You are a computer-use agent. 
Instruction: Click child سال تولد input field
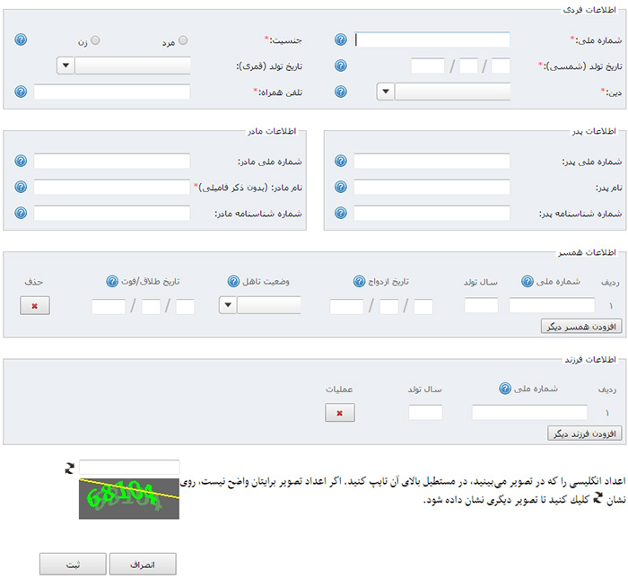tap(425, 412)
